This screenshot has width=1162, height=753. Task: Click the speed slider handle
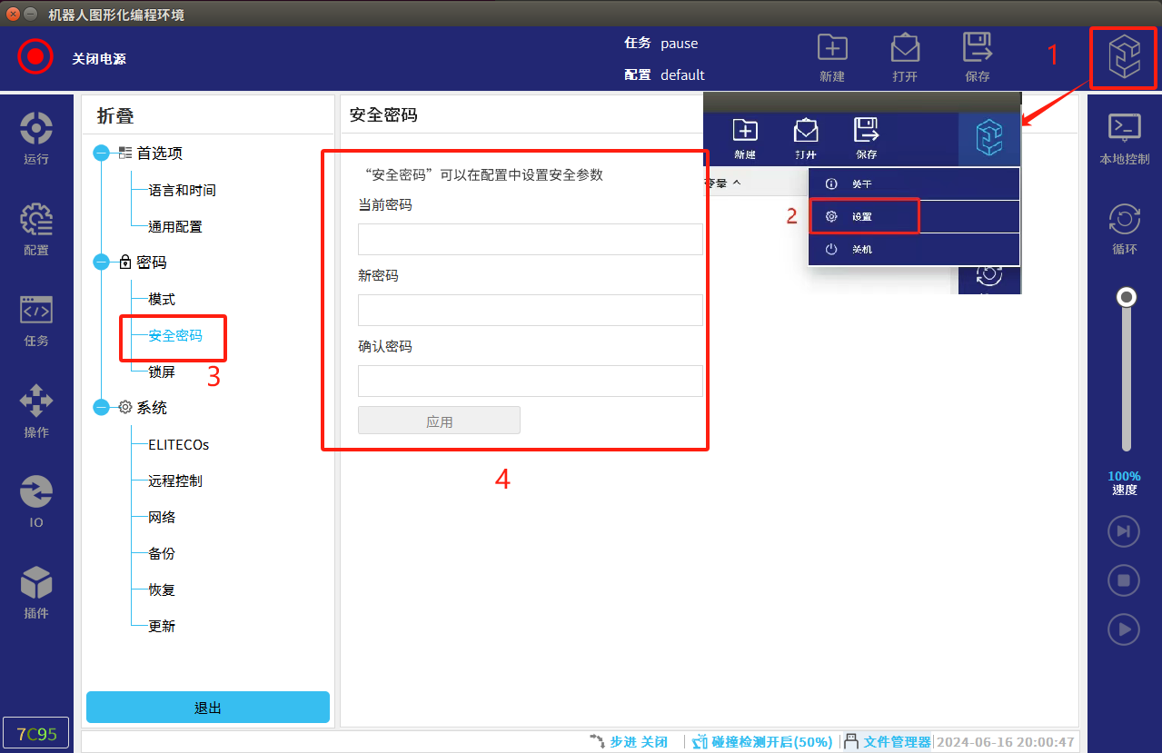coord(1127,297)
